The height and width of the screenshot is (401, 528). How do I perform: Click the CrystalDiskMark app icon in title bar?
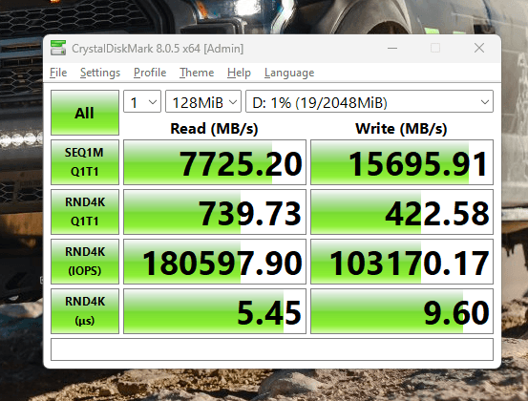coord(58,48)
